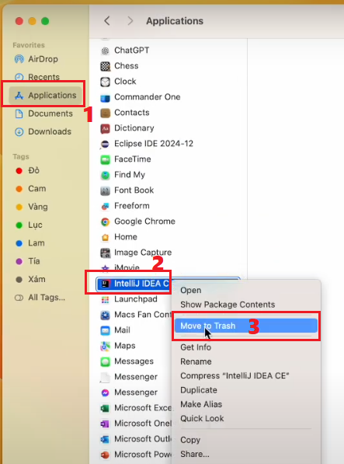344x464 pixels.
Task: Select the IntelliJ IDEA CE icon
Action: [105, 284]
